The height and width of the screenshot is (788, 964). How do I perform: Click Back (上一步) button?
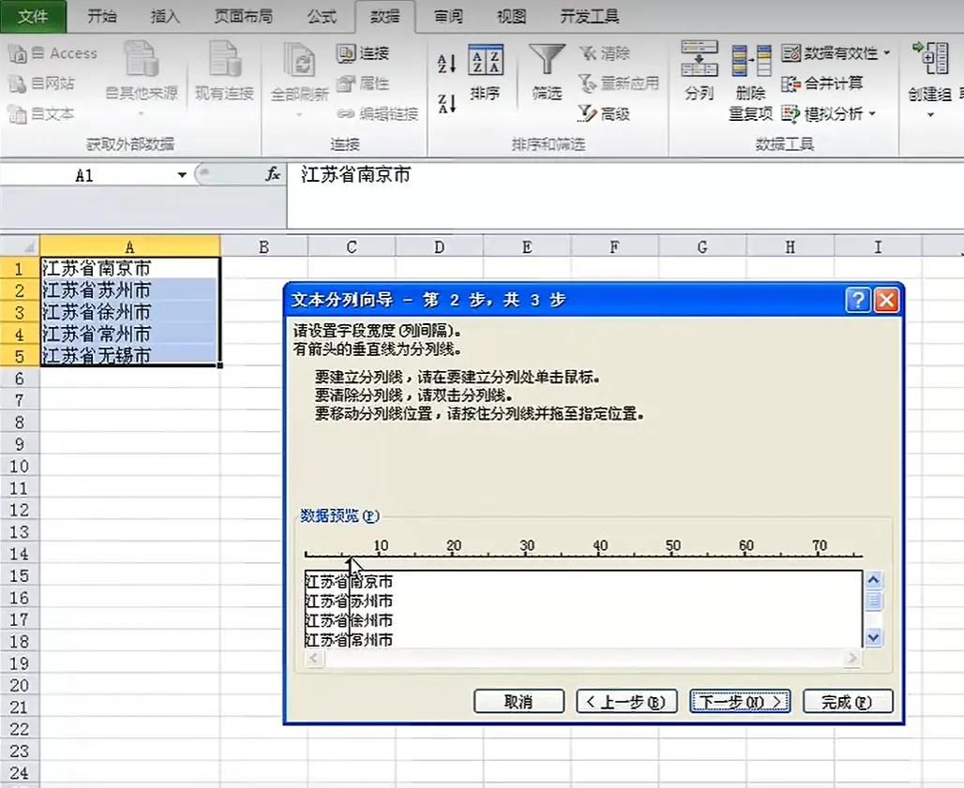626,702
